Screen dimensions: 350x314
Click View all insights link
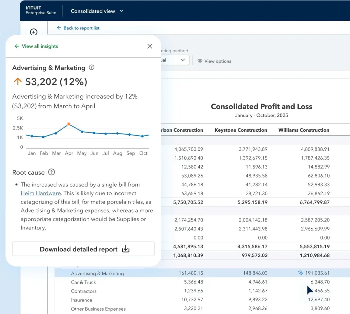click(x=37, y=46)
